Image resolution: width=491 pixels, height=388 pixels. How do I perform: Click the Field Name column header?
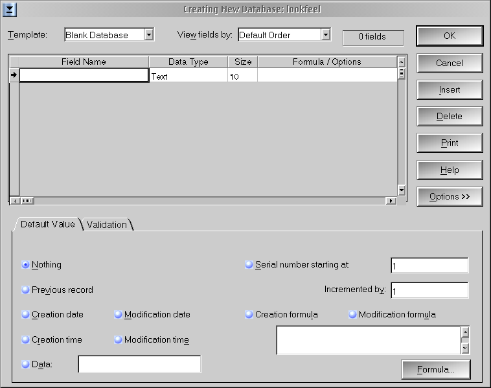click(84, 62)
